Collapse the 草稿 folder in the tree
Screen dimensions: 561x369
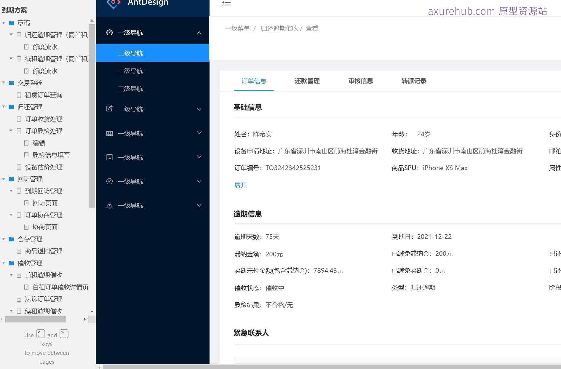3,23
